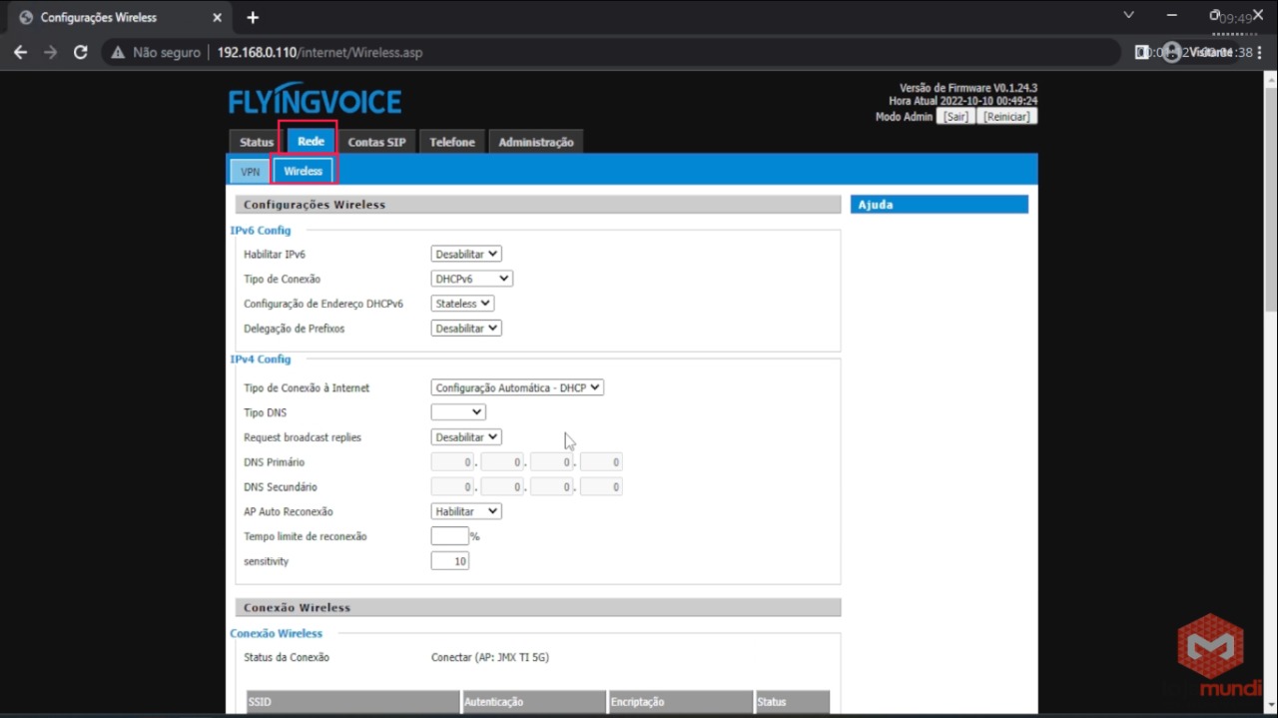Open the AP Auto Reconexão dropdown
This screenshot has height=718, width=1278.
pos(466,511)
